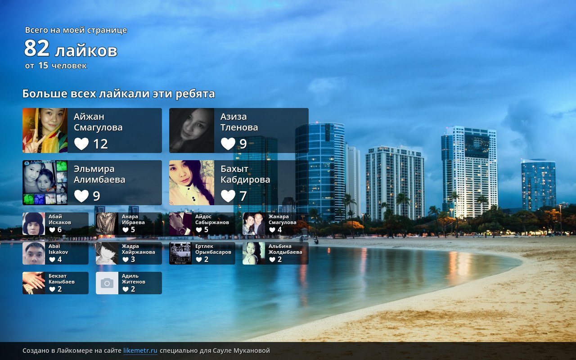Screen dimensions: 576x360
Task: Click like count 7 on Бахыт's card
Action: (x=243, y=196)
